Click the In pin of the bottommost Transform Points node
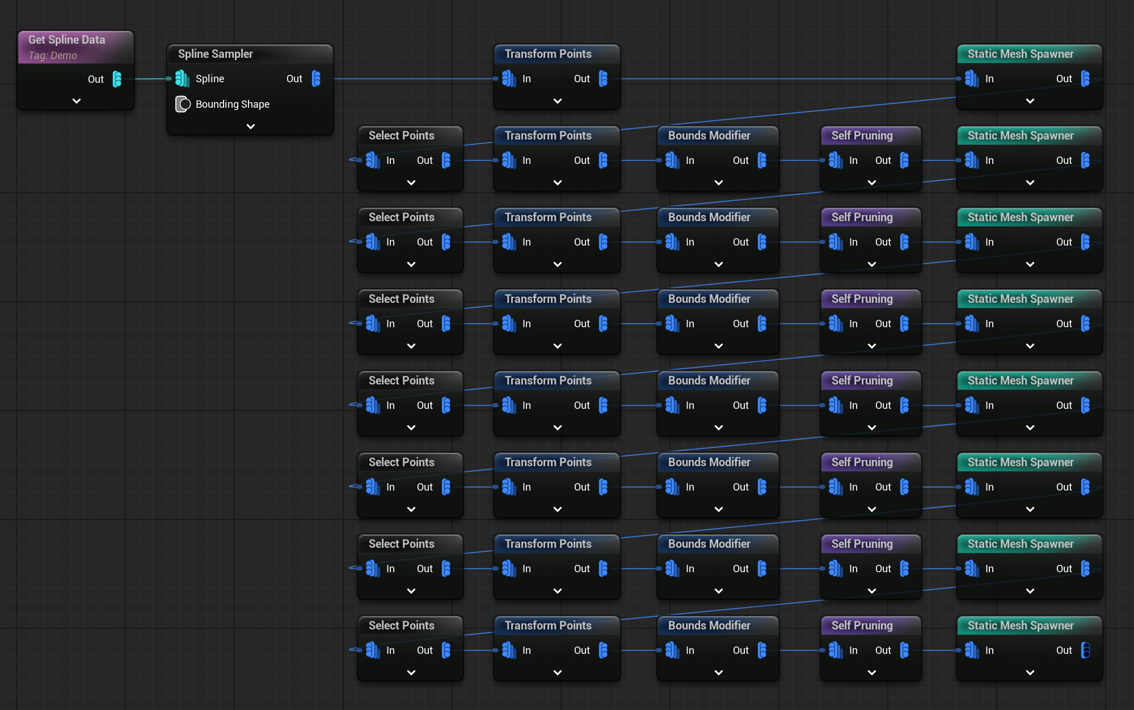This screenshot has height=710, width=1134. [509, 650]
